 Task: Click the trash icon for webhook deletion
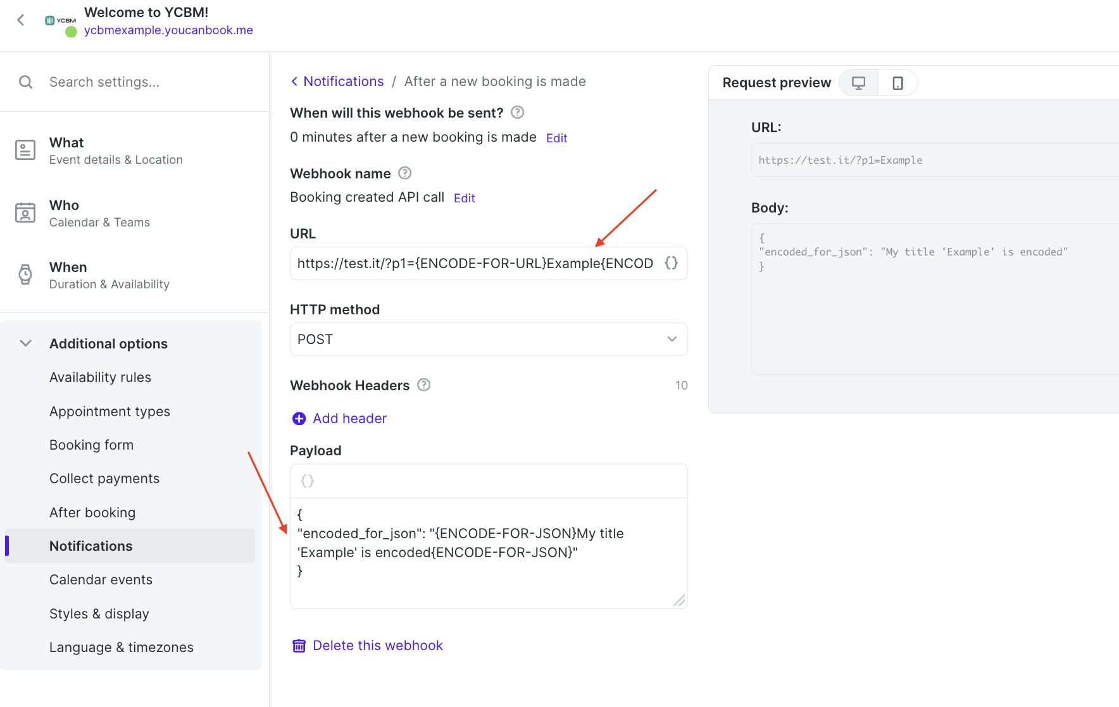coord(299,646)
